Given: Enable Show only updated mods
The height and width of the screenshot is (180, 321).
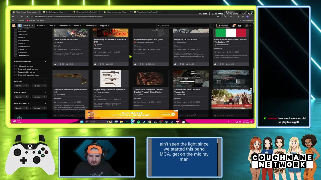Looking at the screenshot, I should tap(16, 75).
